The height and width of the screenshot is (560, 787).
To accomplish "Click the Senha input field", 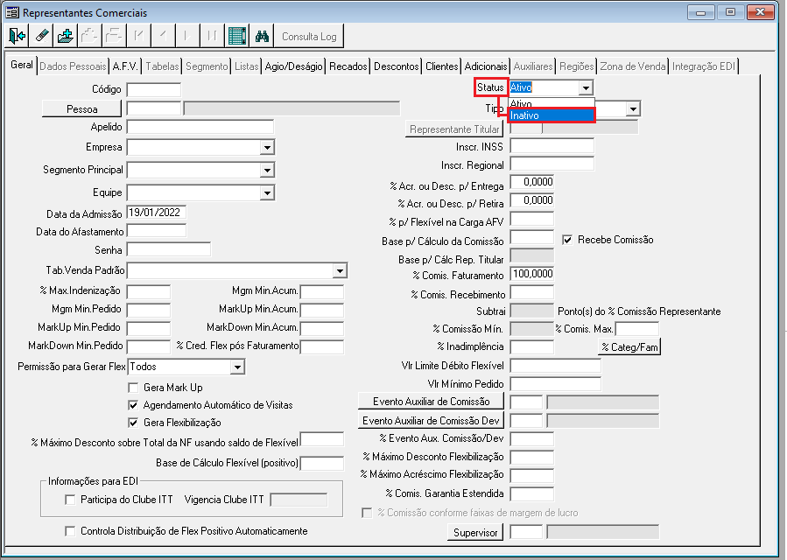I will pos(169,249).
